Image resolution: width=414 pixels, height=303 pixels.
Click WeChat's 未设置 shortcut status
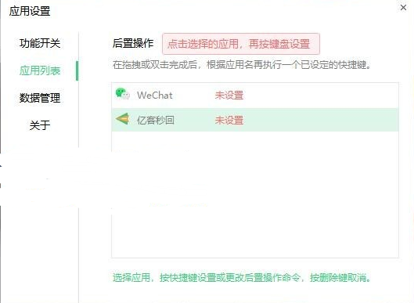point(229,95)
